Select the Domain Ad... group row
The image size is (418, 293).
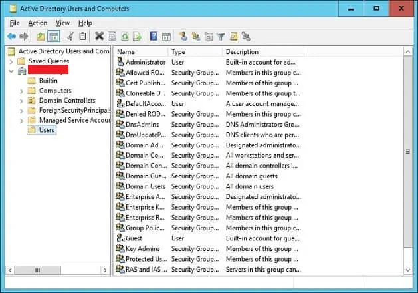209,145
